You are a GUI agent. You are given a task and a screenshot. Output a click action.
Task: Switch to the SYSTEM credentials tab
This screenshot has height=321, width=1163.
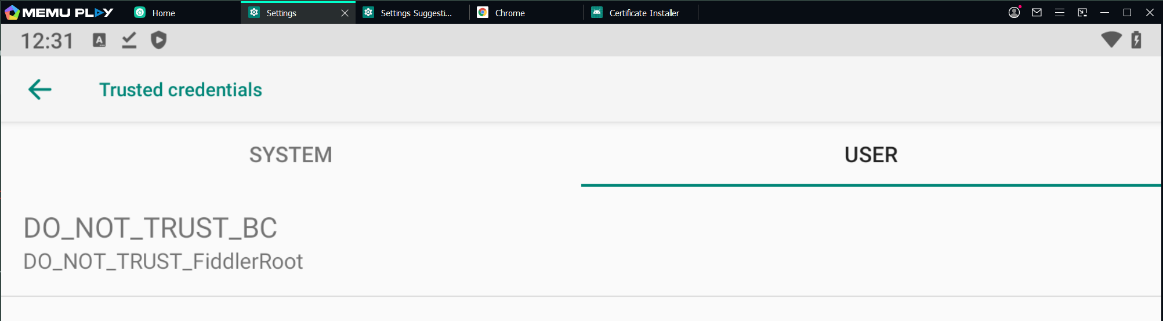tap(291, 155)
